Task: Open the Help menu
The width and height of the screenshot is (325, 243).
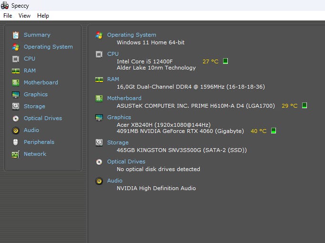Action: (43, 16)
